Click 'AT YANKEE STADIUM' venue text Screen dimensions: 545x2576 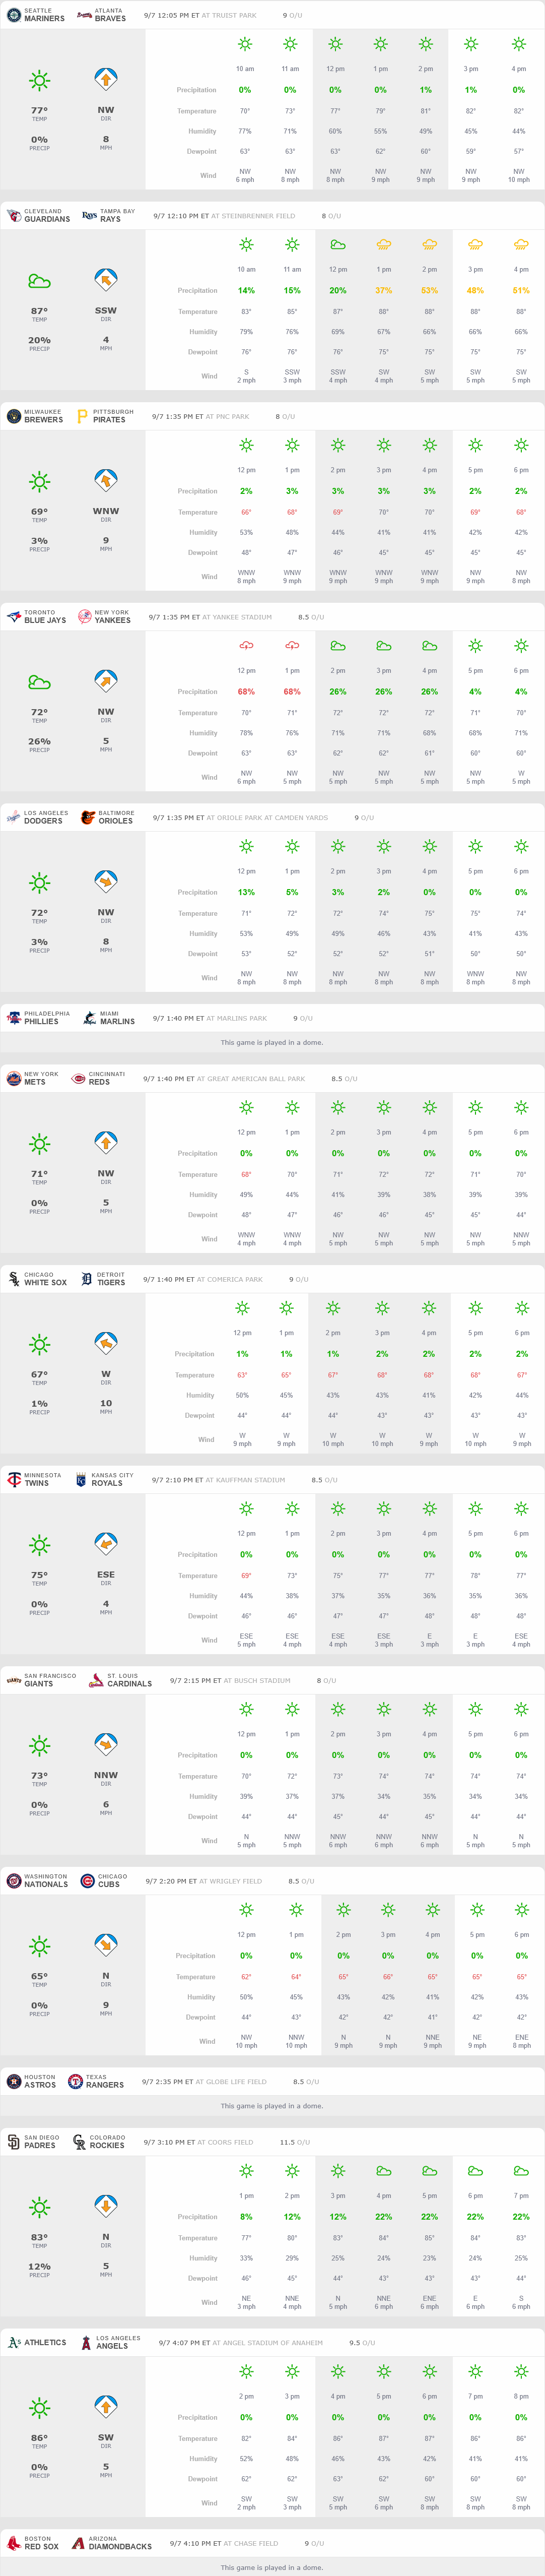point(237,617)
